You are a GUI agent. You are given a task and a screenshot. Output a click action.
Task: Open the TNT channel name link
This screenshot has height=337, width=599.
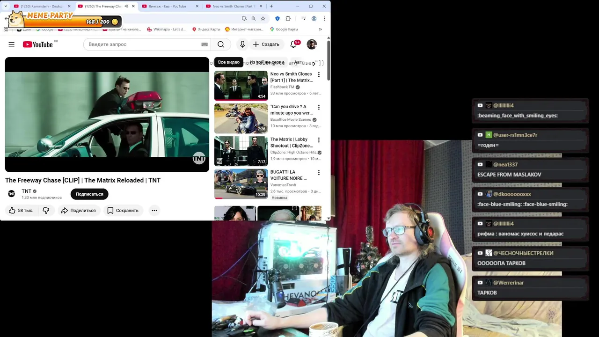(x=27, y=191)
